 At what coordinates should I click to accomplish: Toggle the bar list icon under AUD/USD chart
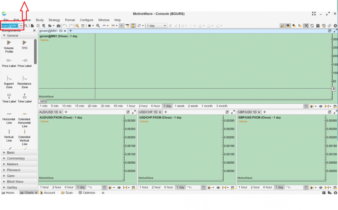pyautogui.click(x=104, y=187)
